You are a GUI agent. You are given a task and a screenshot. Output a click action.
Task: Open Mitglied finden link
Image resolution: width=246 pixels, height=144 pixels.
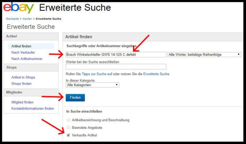point(22,102)
